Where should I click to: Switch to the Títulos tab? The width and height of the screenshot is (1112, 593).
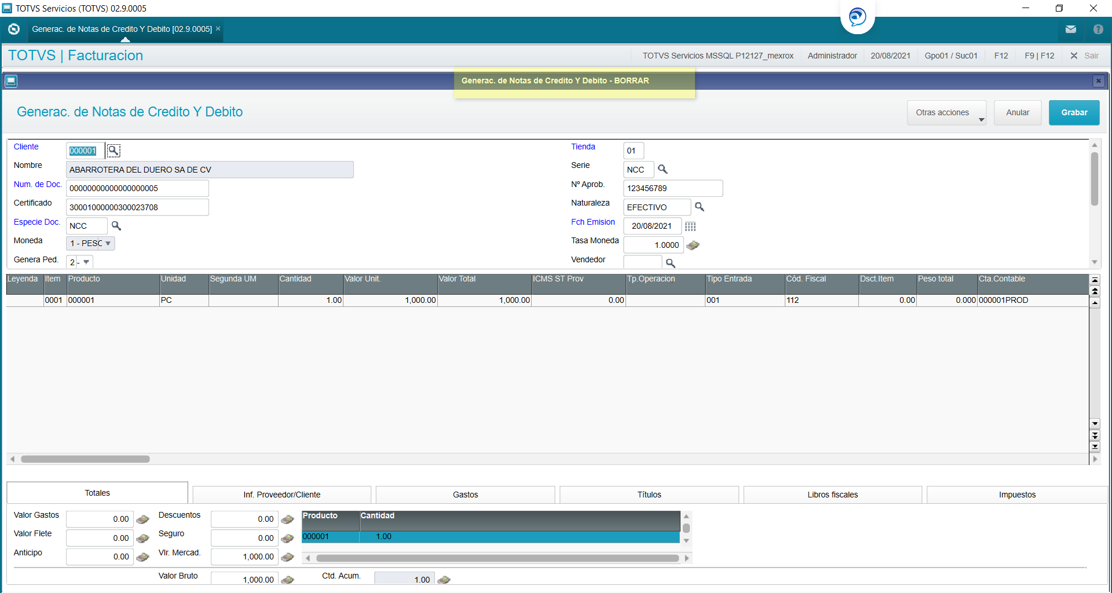pyautogui.click(x=649, y=495)
